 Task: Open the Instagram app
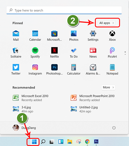[x=35, y=69]
